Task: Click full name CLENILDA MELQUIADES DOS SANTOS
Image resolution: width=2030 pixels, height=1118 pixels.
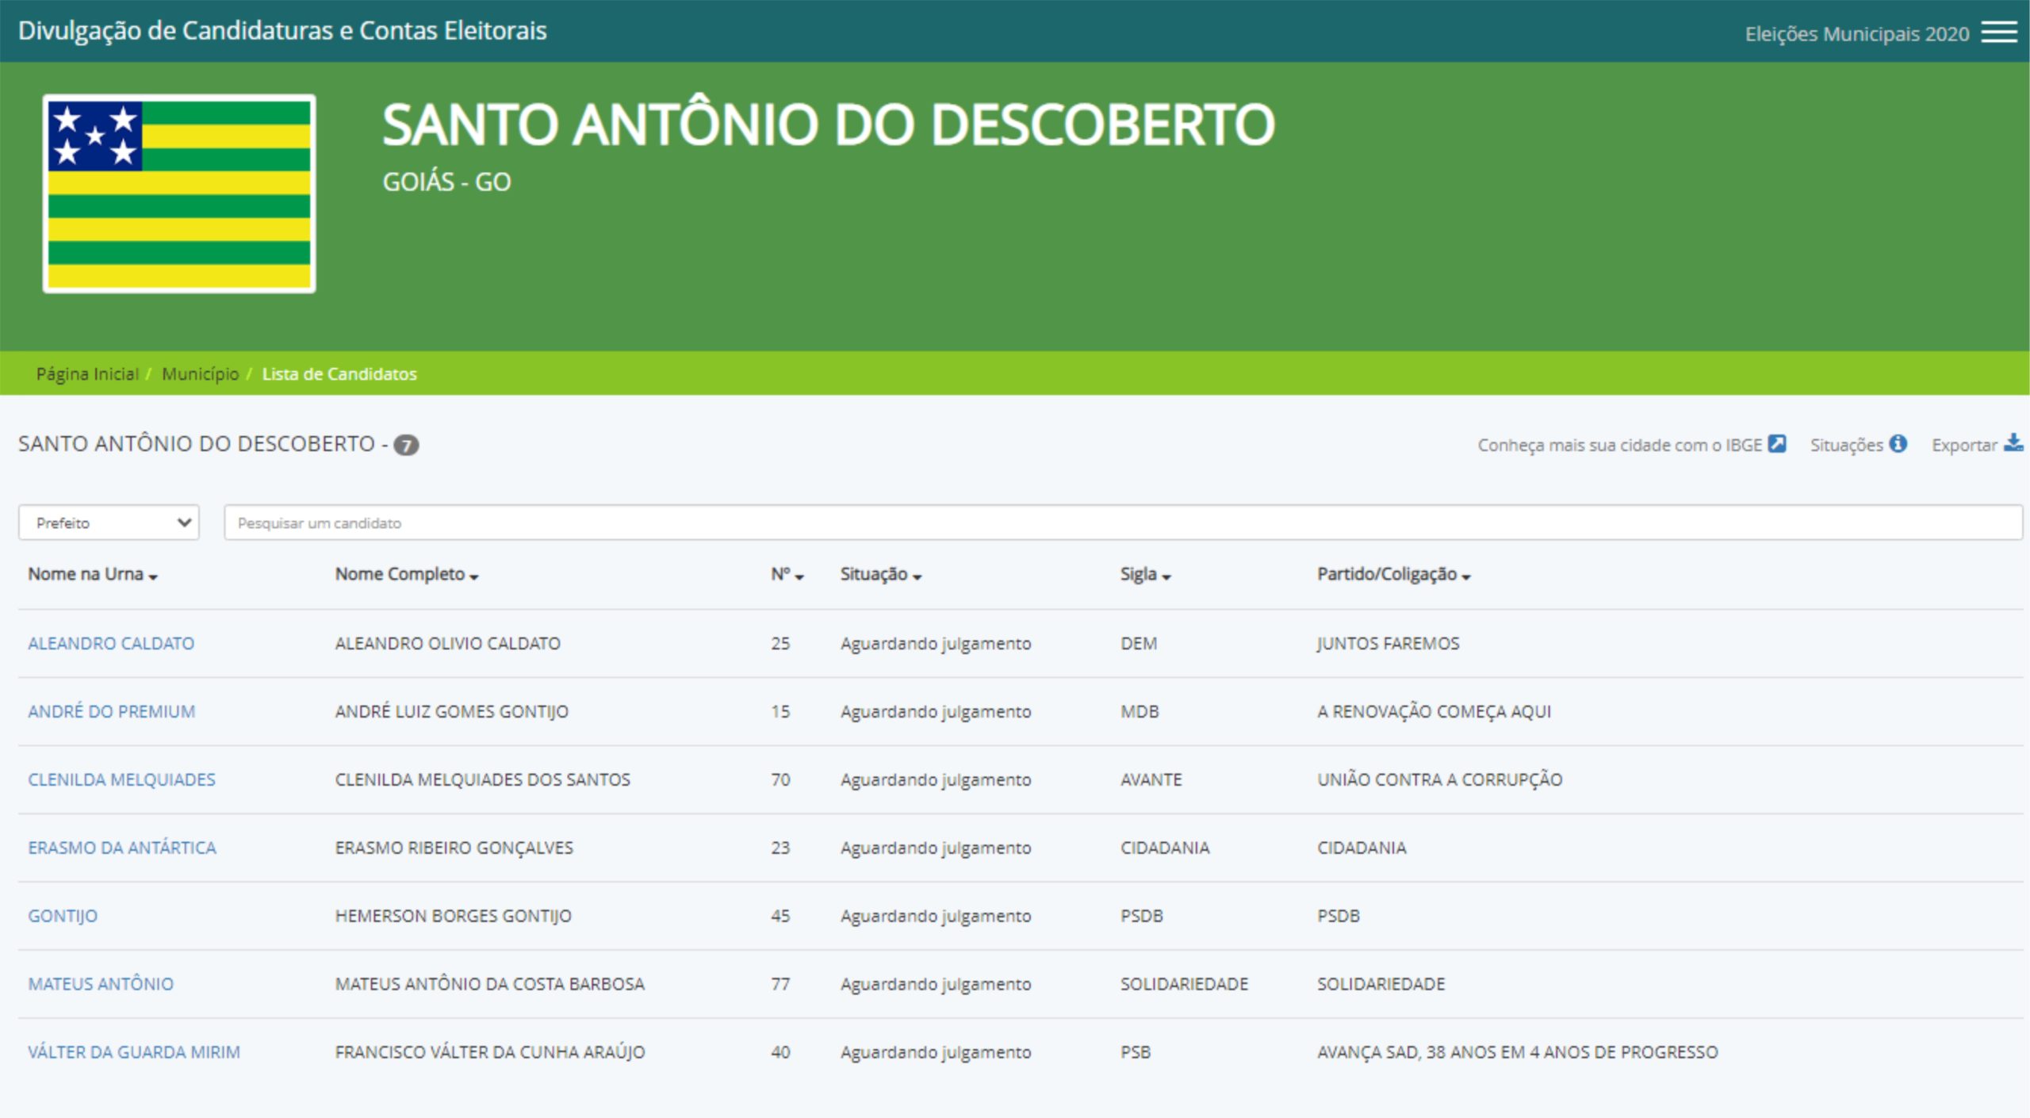Action: coord(482,779)
